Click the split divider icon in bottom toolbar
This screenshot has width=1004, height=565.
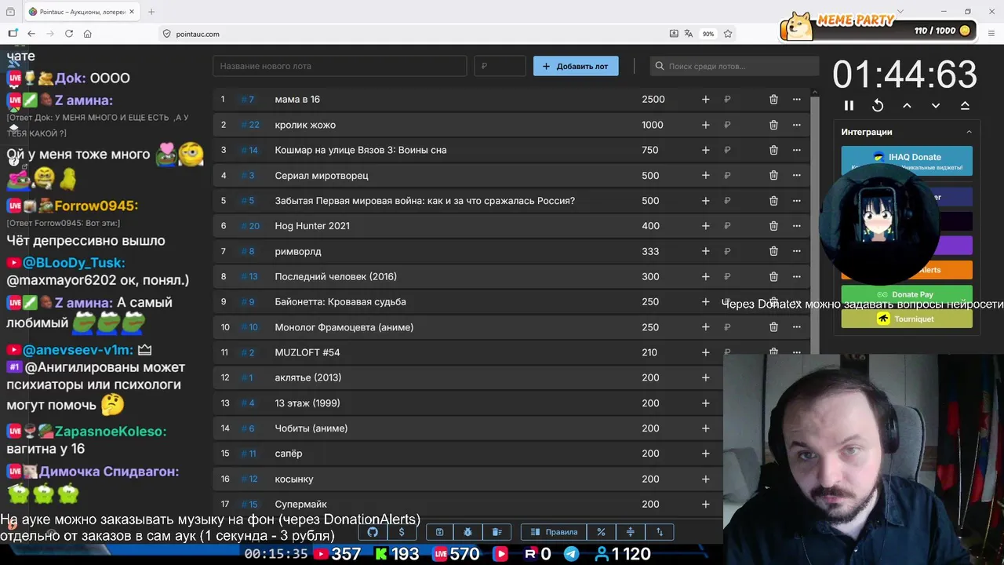point(630,532)
